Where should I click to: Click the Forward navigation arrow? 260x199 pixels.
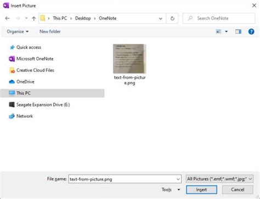(18, 18)
